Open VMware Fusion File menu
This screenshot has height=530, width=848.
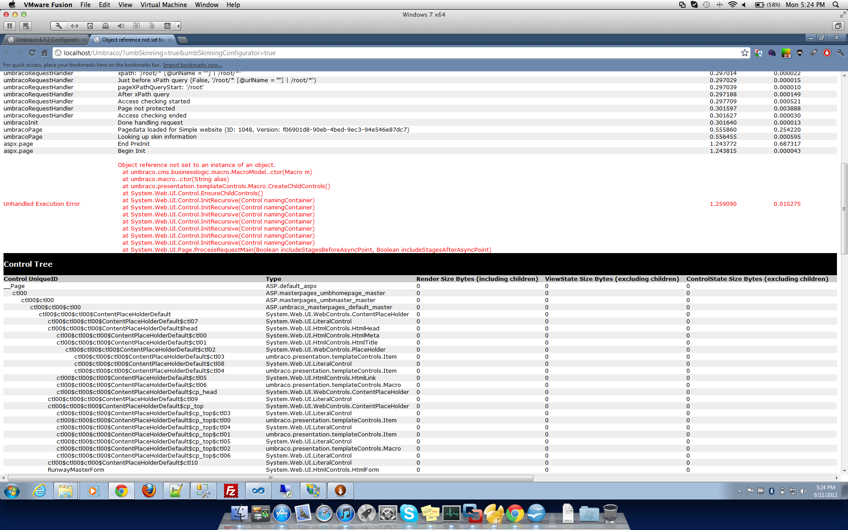pyautogui.click(x=85, y=5)
